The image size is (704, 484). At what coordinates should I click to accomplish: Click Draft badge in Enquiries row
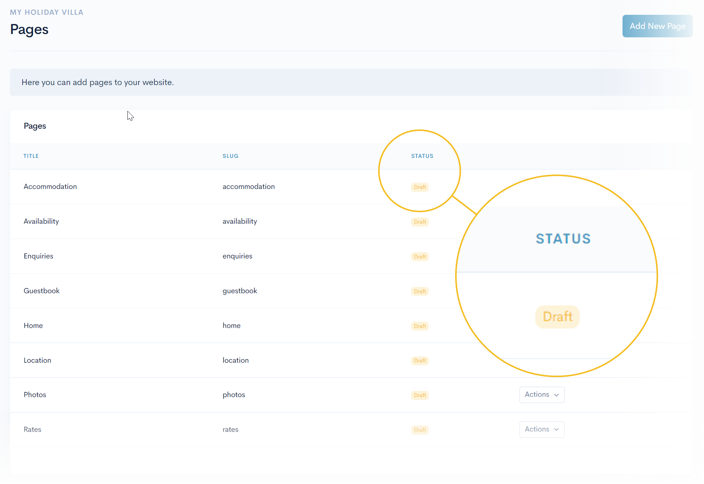420,257
